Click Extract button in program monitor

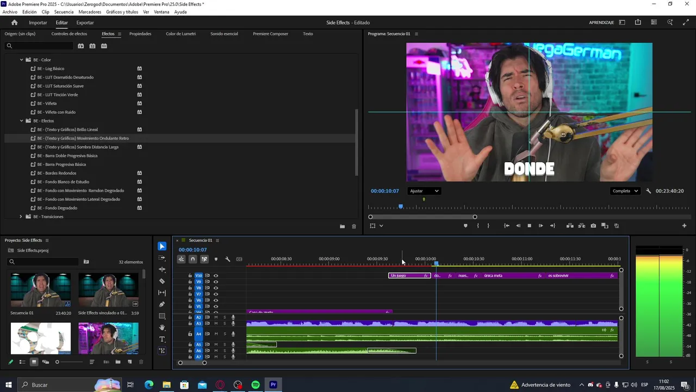(x=582, y=225)
